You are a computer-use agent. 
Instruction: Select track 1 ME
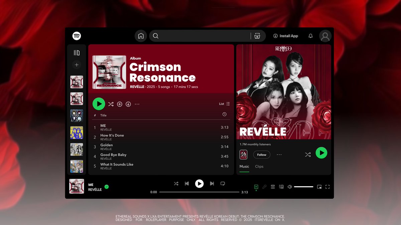coord(161,127)
